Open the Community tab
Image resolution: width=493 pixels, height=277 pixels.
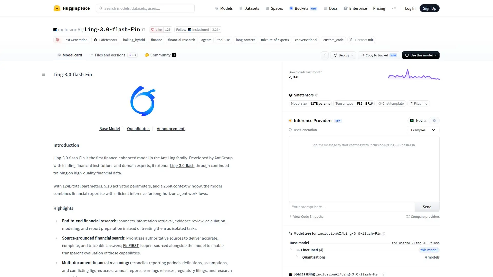(x=160, y=55)
